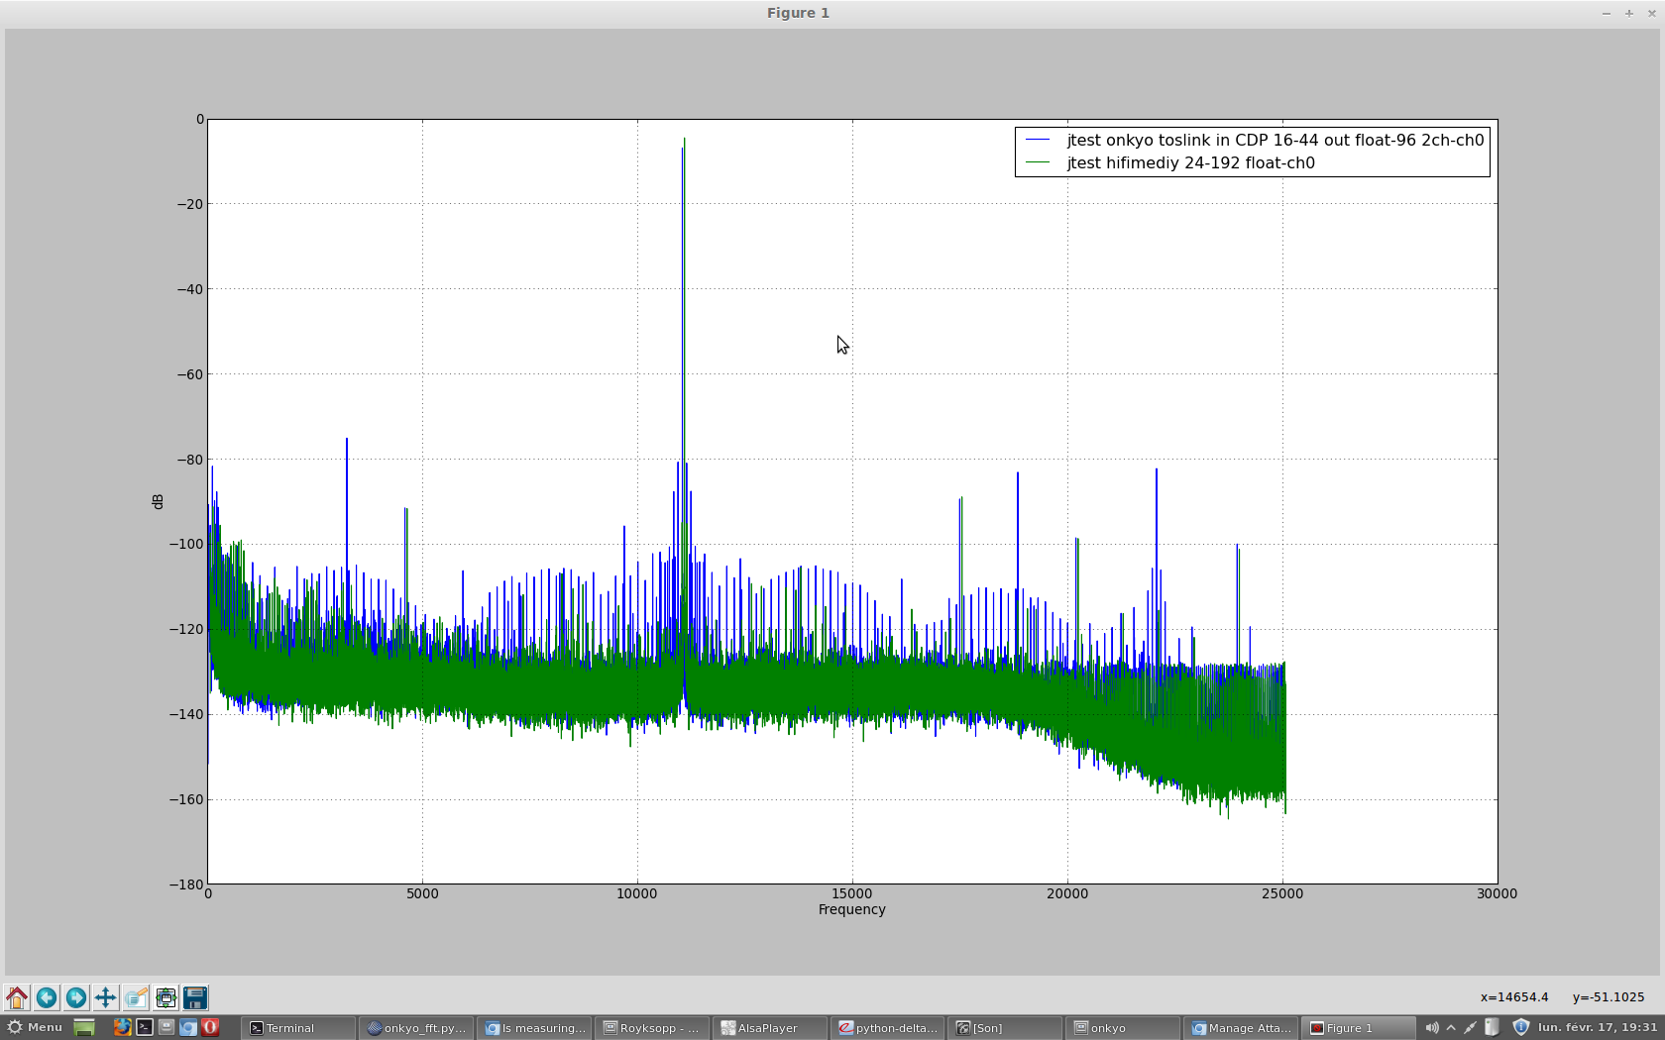The width and height of the screenshot is (1665, 1040).
Task: Switch to the [Son] taskbar window
Action: [1004, 1028]
